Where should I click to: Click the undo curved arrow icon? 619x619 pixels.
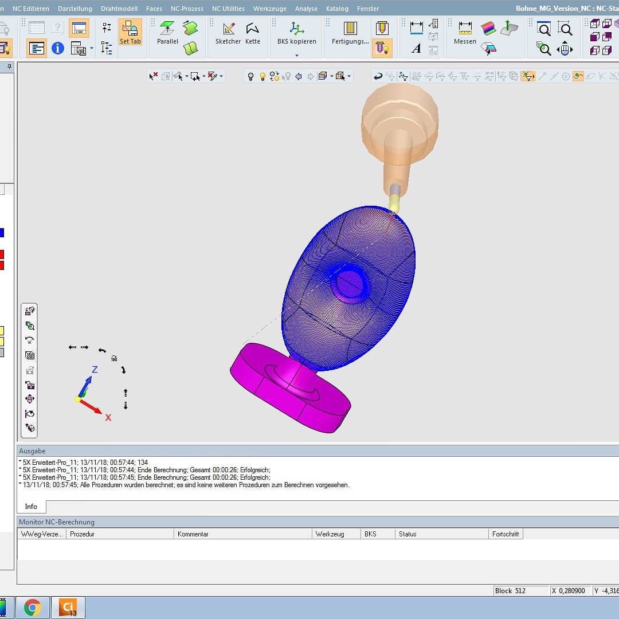(378, 76)
